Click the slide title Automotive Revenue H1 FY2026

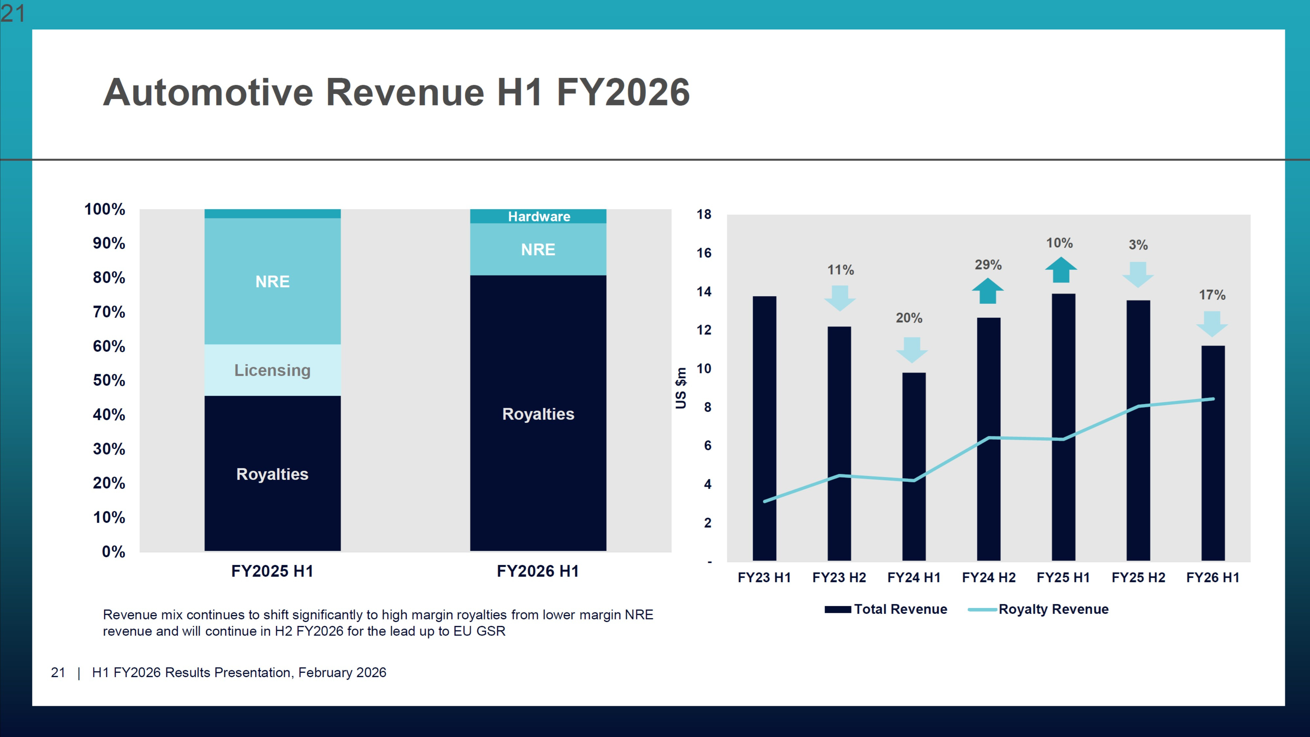coord(396,92)
